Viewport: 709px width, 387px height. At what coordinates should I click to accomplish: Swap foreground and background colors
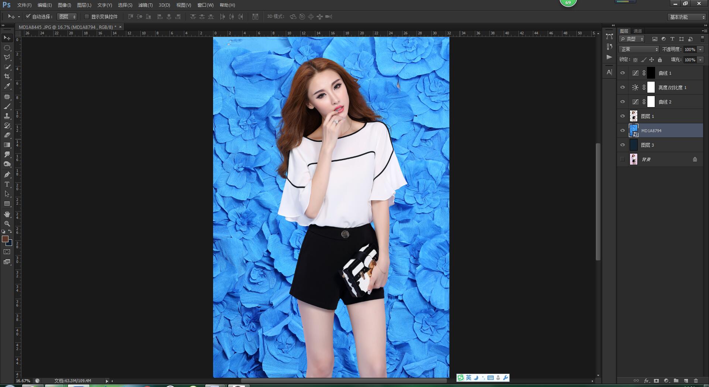(10, 231)
